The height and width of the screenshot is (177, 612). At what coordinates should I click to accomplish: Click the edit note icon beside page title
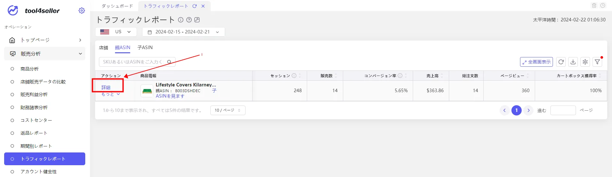197,20
